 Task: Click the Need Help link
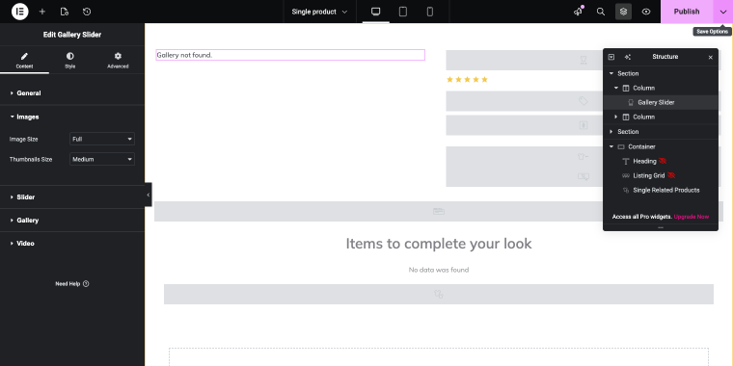[72, 284]
